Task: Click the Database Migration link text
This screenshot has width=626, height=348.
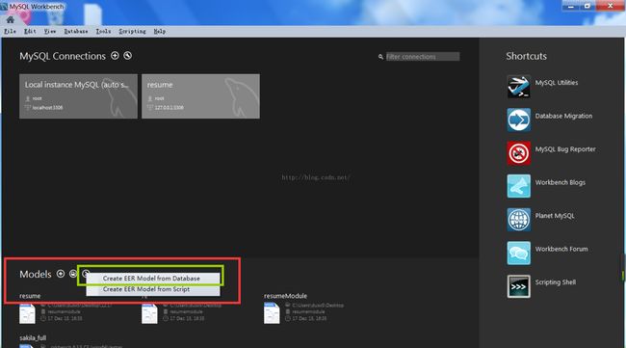Action: coord(563,116)
